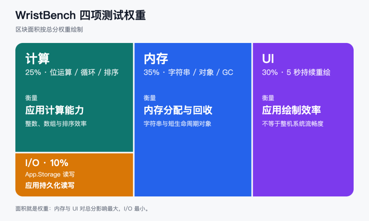This screenshot has height=221, width=369.
Task: Click 字符串与短生命周期对象 description
Action: [x=177, y=123]
